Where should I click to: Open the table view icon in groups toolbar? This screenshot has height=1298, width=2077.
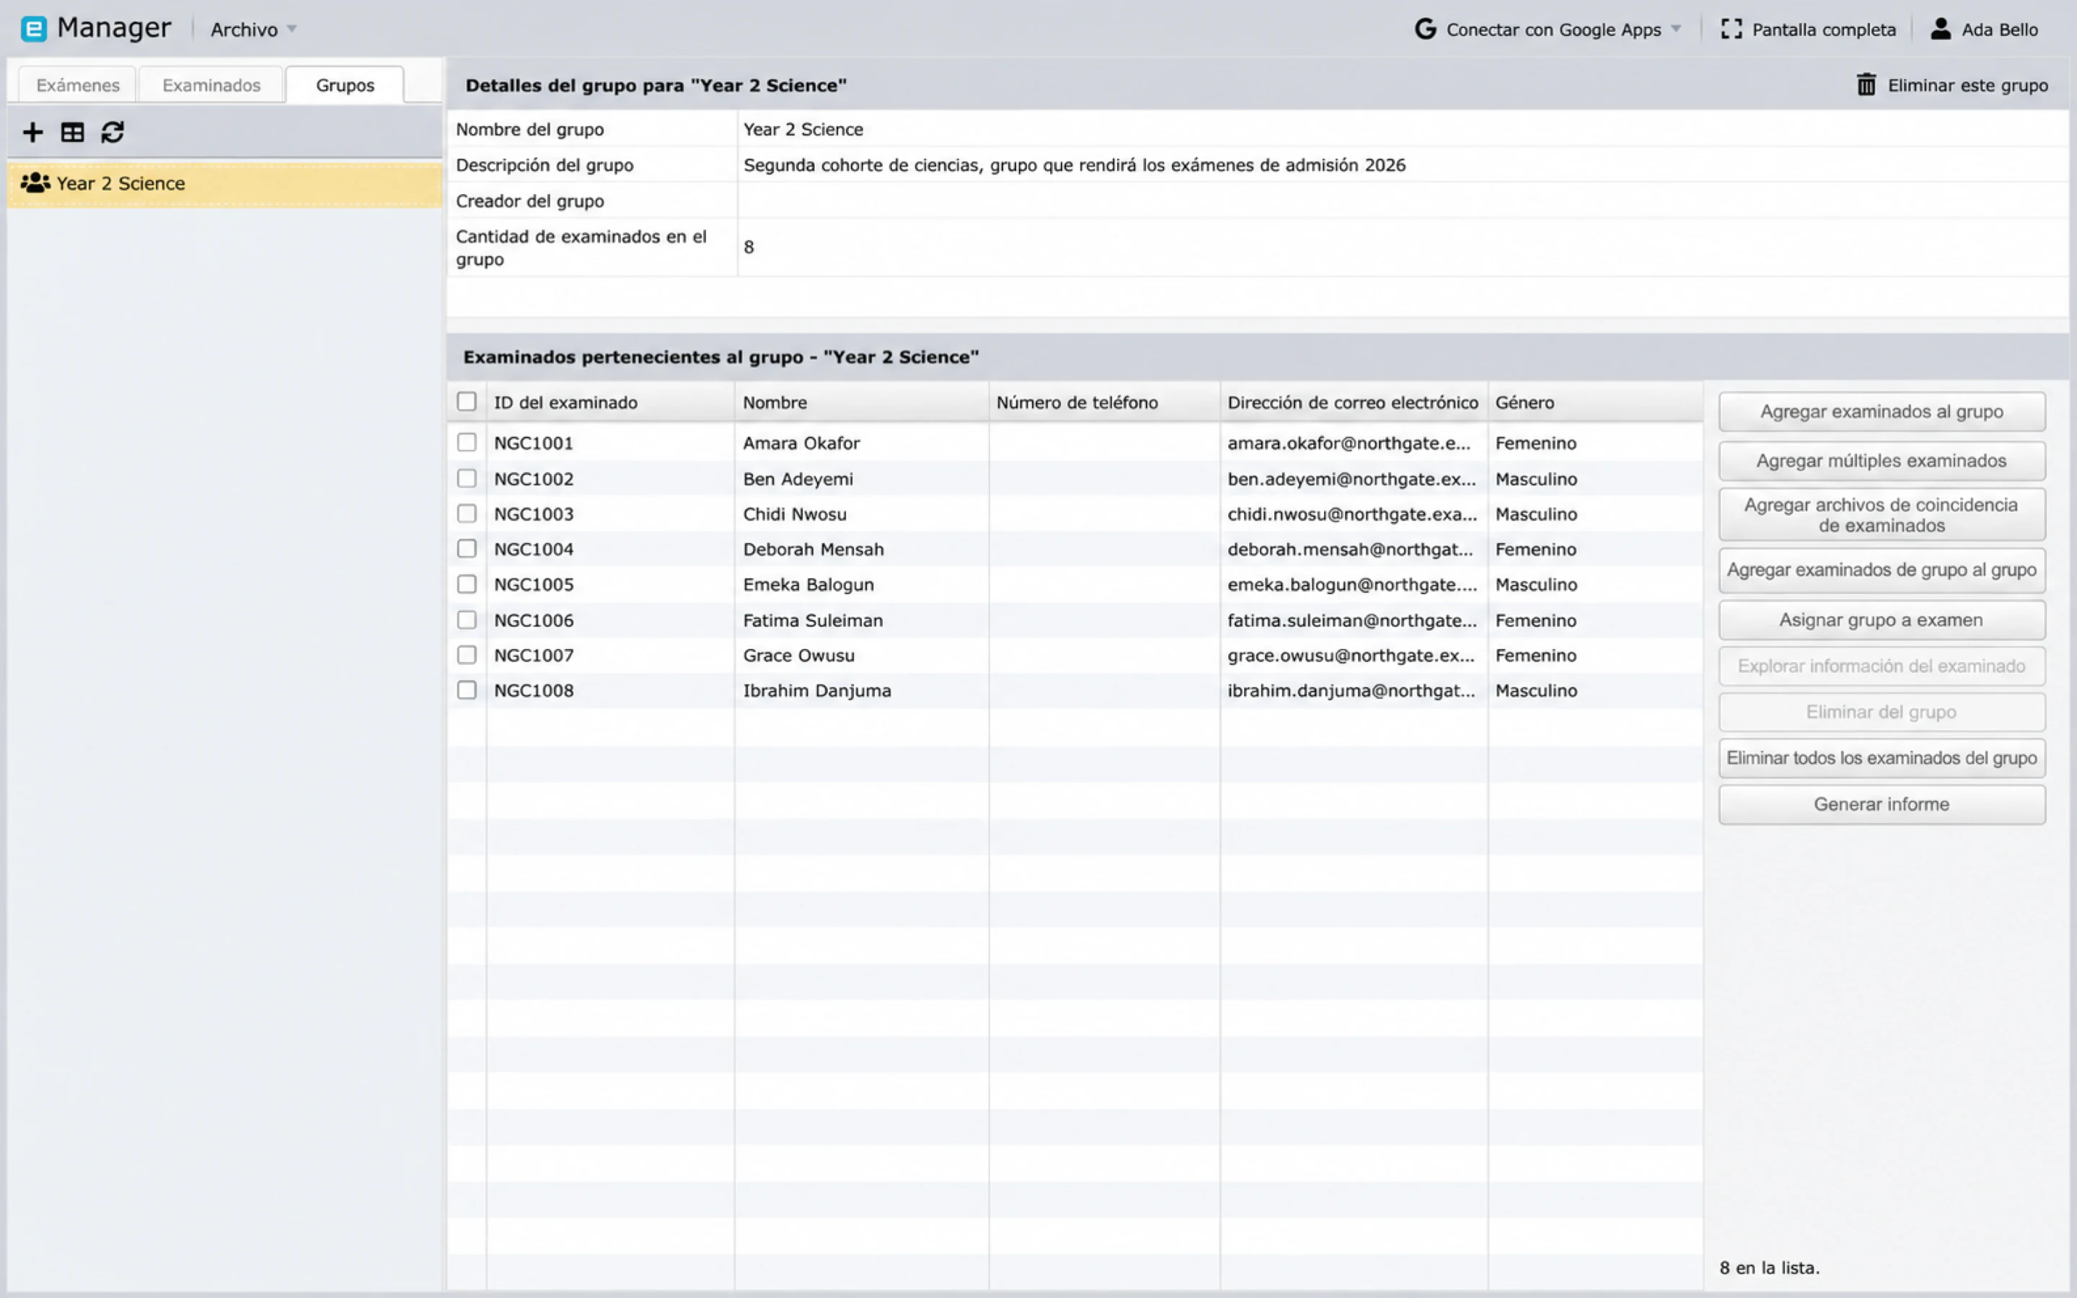tap(72, 132)
